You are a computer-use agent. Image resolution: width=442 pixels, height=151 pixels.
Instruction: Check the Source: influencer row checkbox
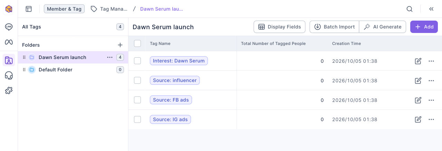coord(137,80)
